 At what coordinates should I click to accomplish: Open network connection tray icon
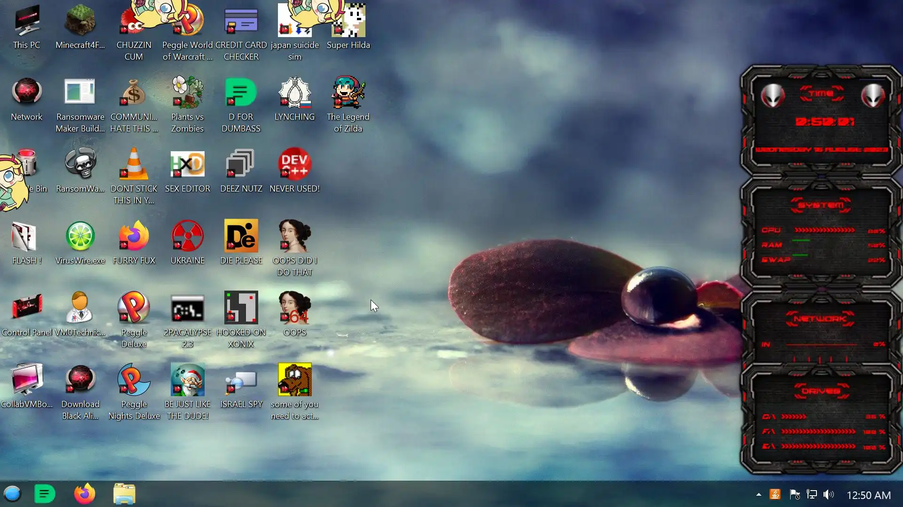(x=812, y=494)
